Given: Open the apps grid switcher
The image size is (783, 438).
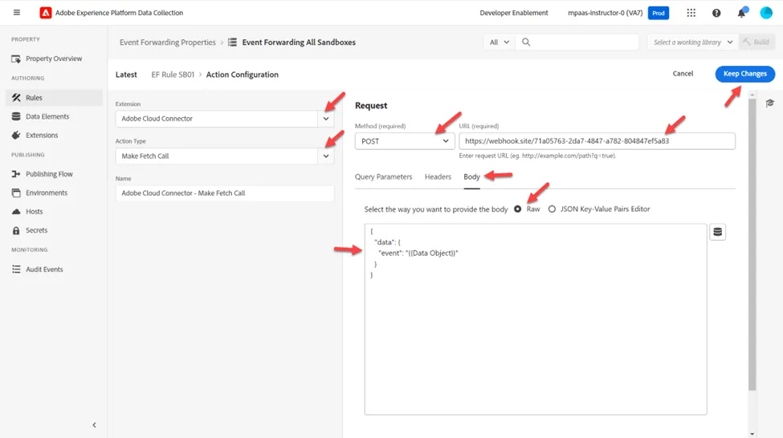Looking at the screenshot, I should tap(691, 13).
